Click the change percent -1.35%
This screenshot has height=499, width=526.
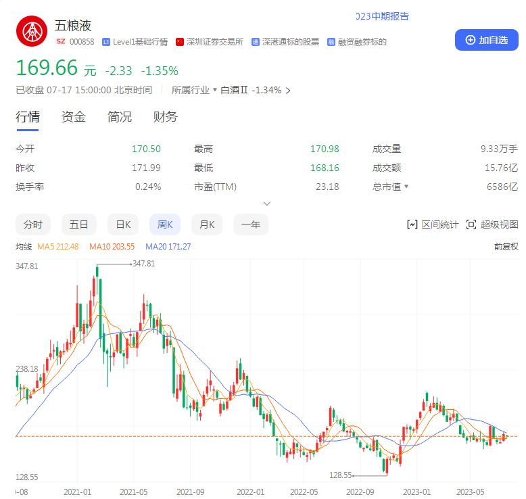tap(160, 71)
